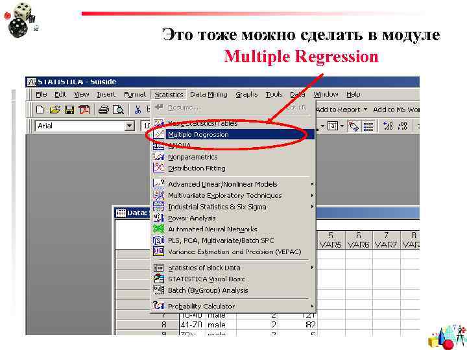Click the Print toolbar icon
This screenshot has height=350, width=467.
pyautogui.click(x=104, y=110)
